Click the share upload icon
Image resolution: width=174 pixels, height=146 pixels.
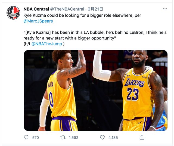point(142,138)
